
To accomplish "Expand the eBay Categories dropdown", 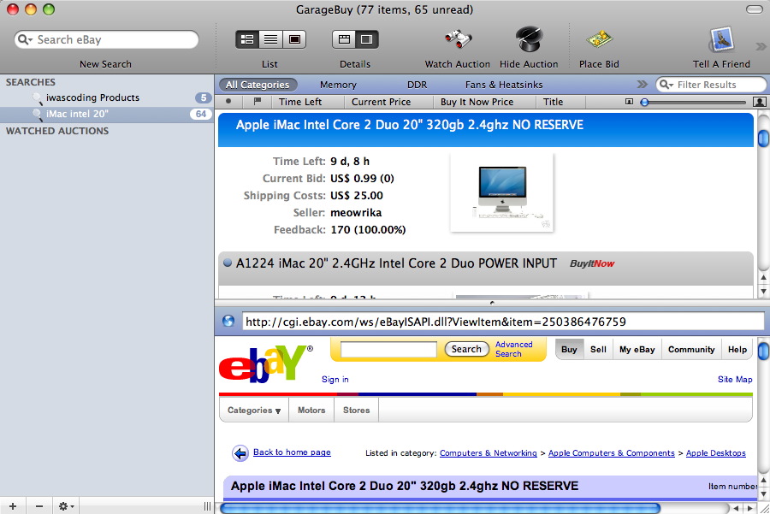I will pyautogui.click(x=254, y=410).
